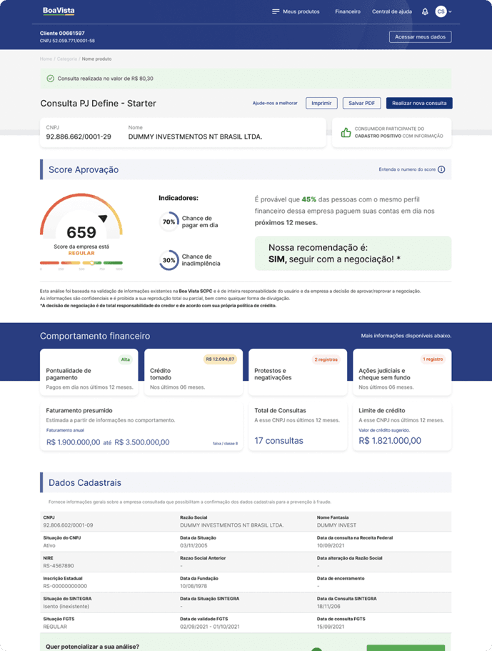Click Ações judiciais e cheque sem fundo card
The image size is (492, 651).
[x=402, y=372]
